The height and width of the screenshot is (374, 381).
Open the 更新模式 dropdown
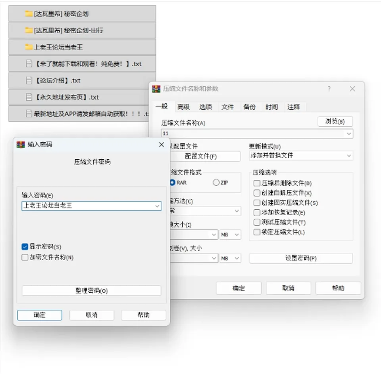click(x=301, y=155)
